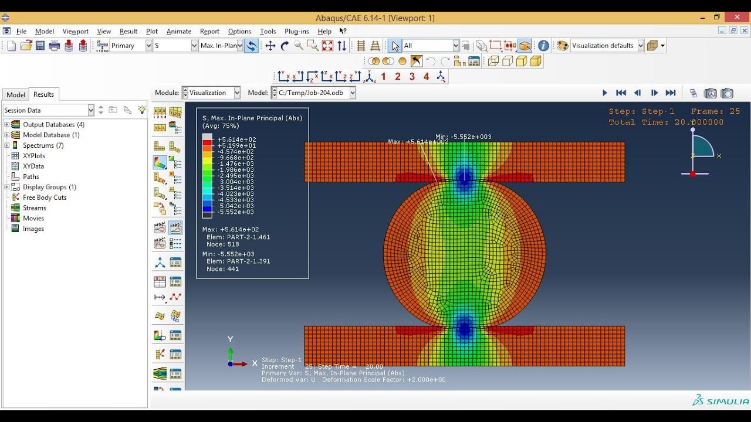The width and height of the screenshot is (751, 422).
Task: Click the Play animation button
Action: [x=605, y=93]
